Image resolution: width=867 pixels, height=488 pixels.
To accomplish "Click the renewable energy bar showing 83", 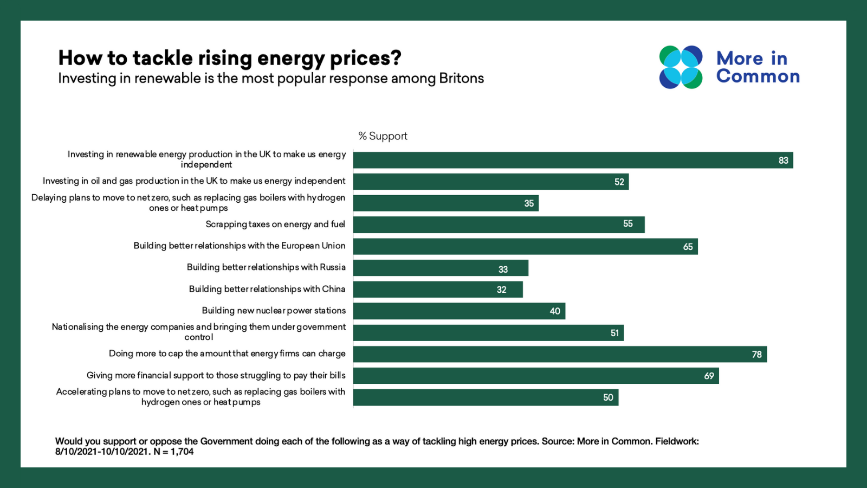I will click(573, 160).
